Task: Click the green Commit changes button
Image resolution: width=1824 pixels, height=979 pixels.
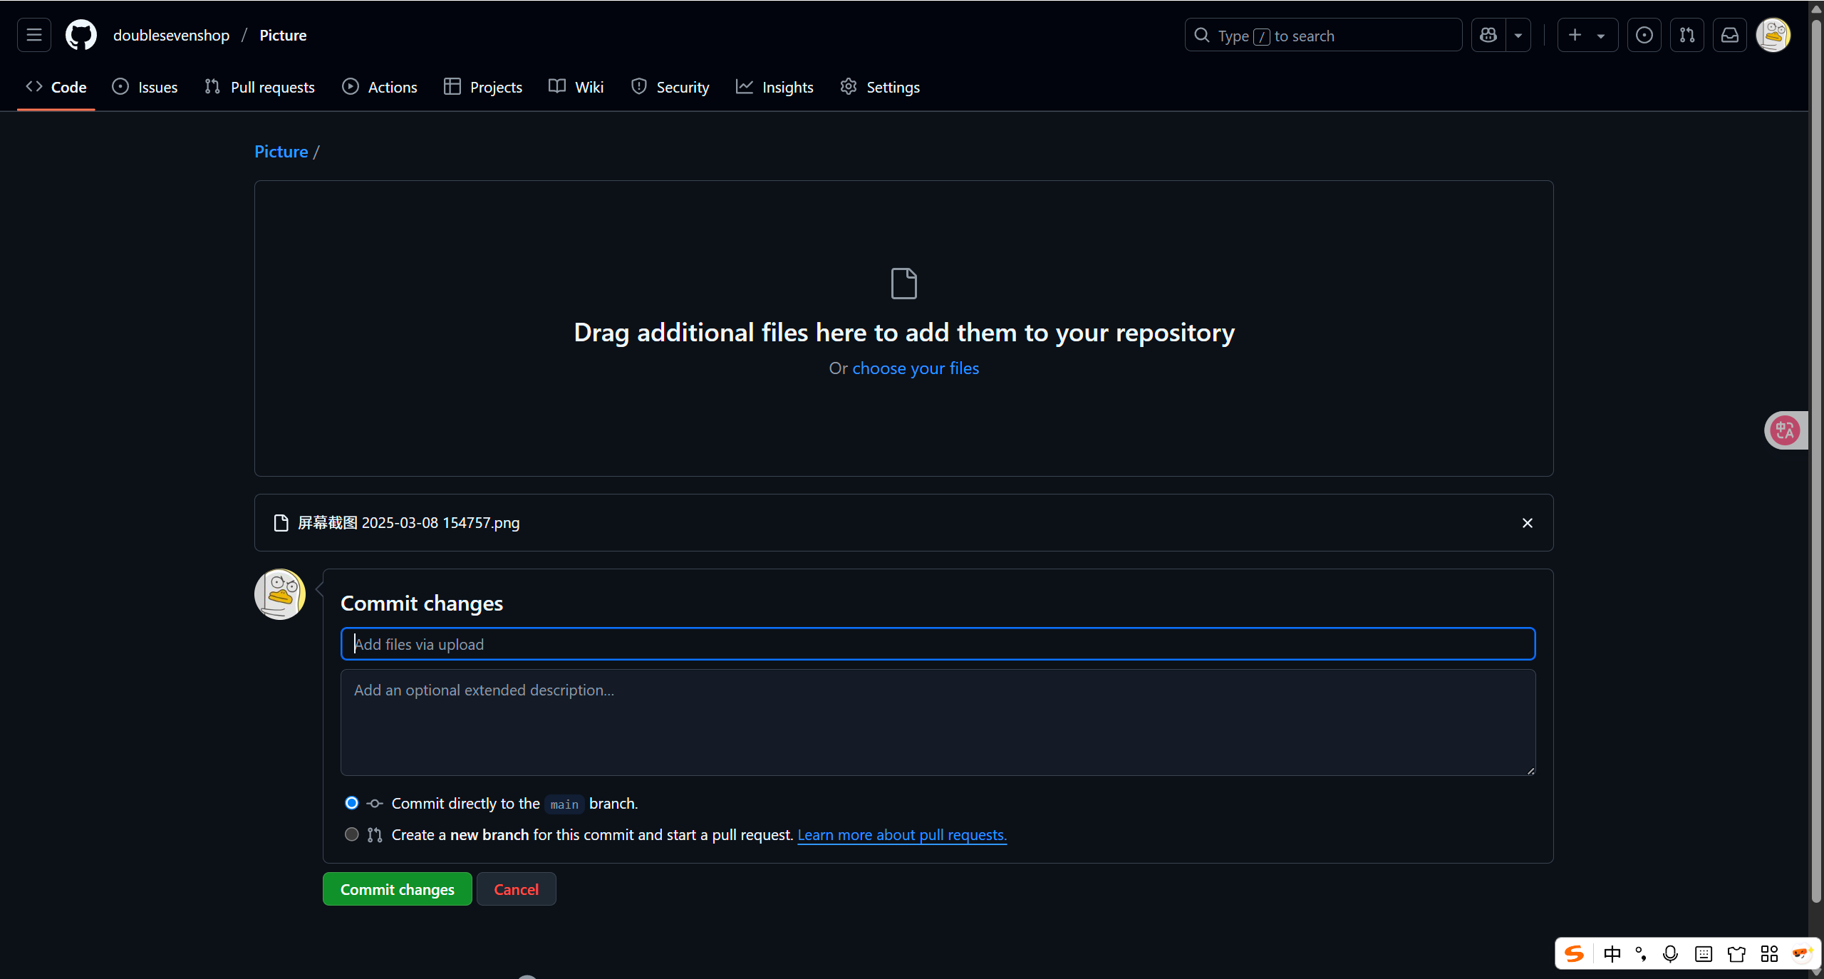Action: click(397, 889)
